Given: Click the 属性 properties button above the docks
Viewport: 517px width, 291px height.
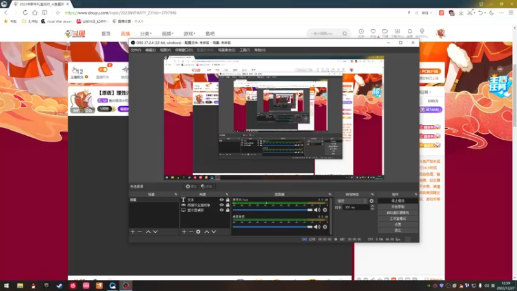Looking at the screenshot, I should coord(191,186).
